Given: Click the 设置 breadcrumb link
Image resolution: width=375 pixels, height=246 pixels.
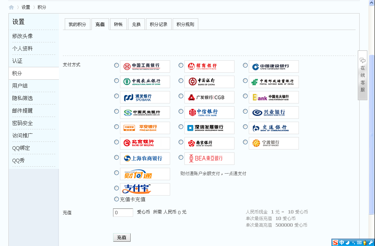Looking at the screenshot, I should 26,7.
